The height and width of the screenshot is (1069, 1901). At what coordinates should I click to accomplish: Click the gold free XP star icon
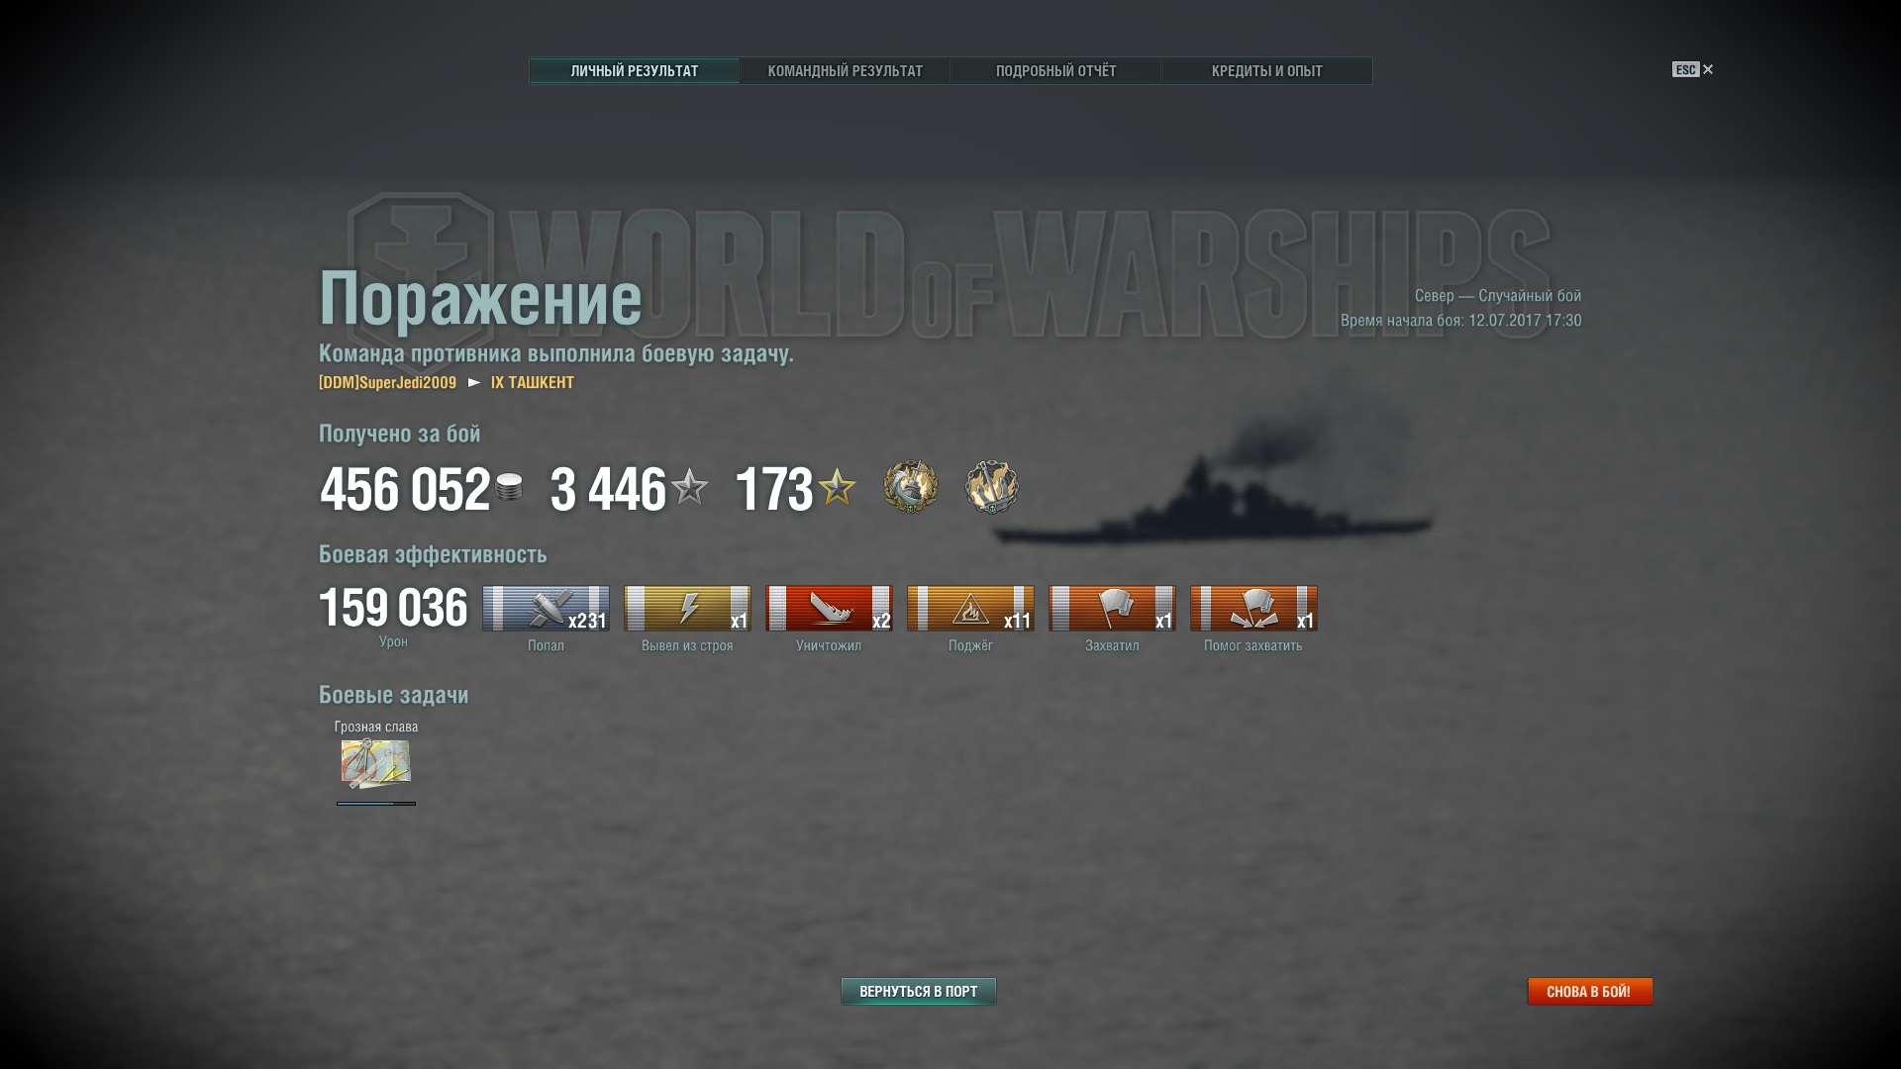837,487
